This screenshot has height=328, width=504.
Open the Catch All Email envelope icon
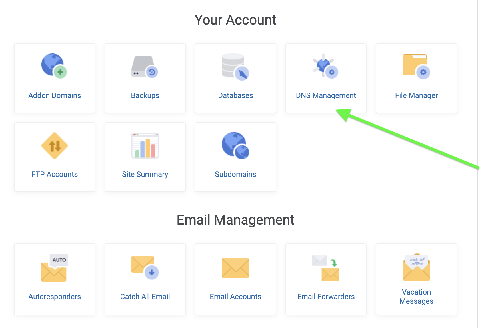[x=145, y=267]
